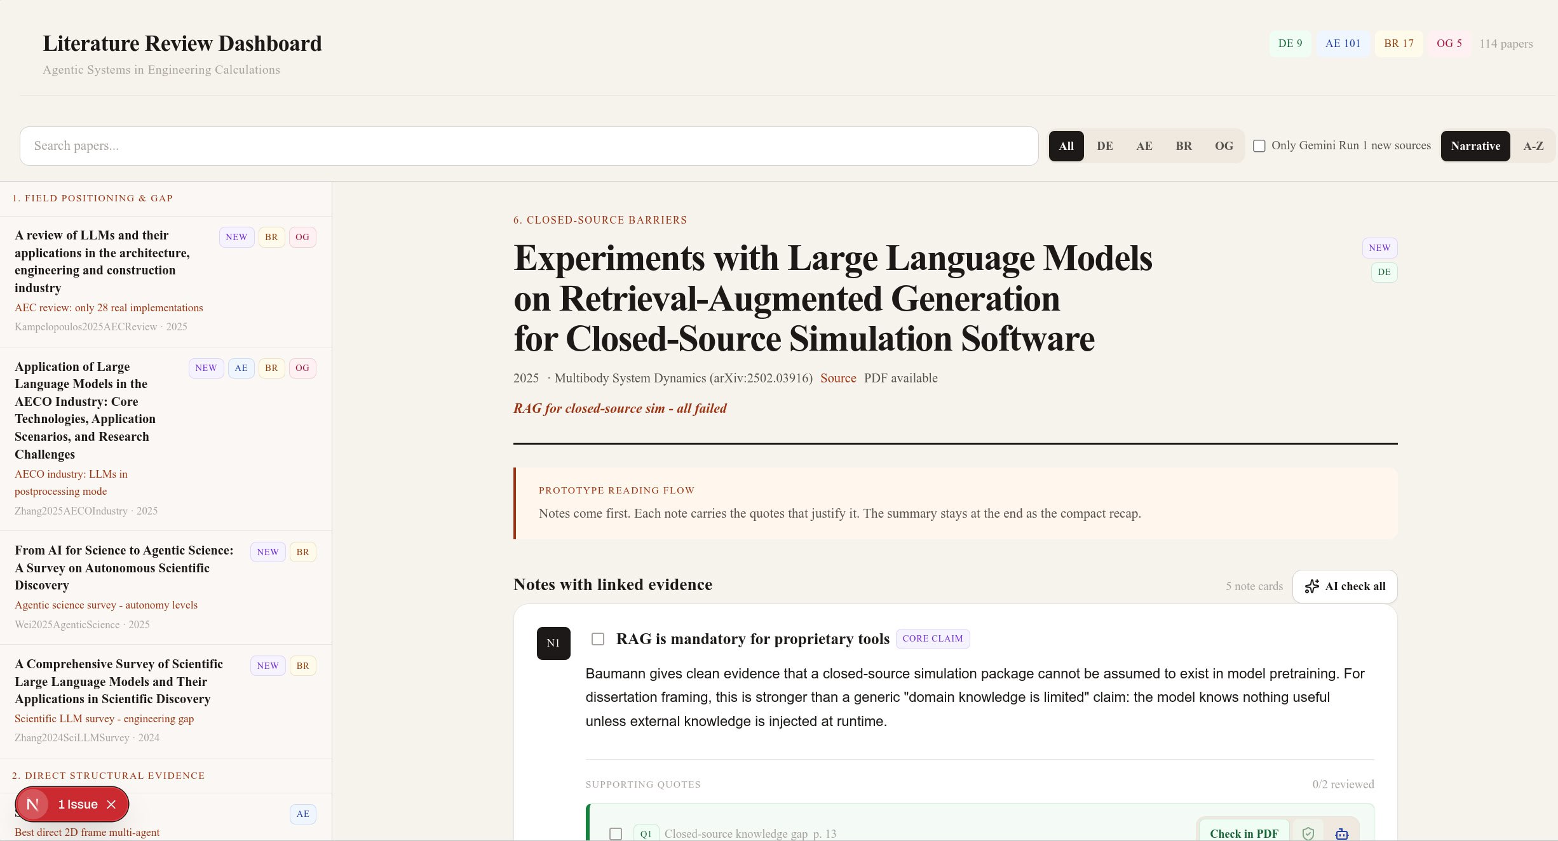The width and height of the screenshot is (1558, 841).
Task: Switch sorting to the A-Z tab
Action: pyautogui.click(x=1533, y=146)
